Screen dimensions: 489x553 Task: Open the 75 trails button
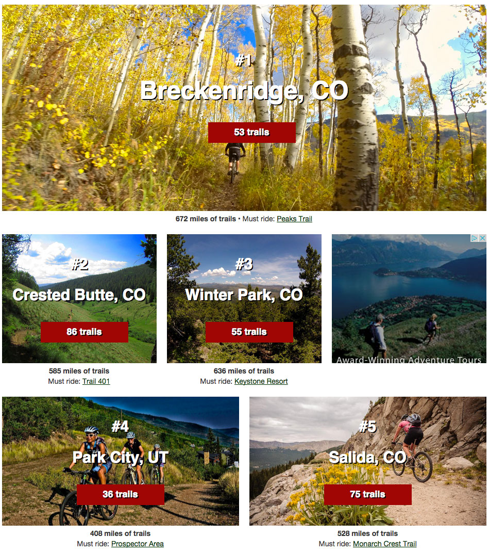pyautogui.click(x=367, y=495)
